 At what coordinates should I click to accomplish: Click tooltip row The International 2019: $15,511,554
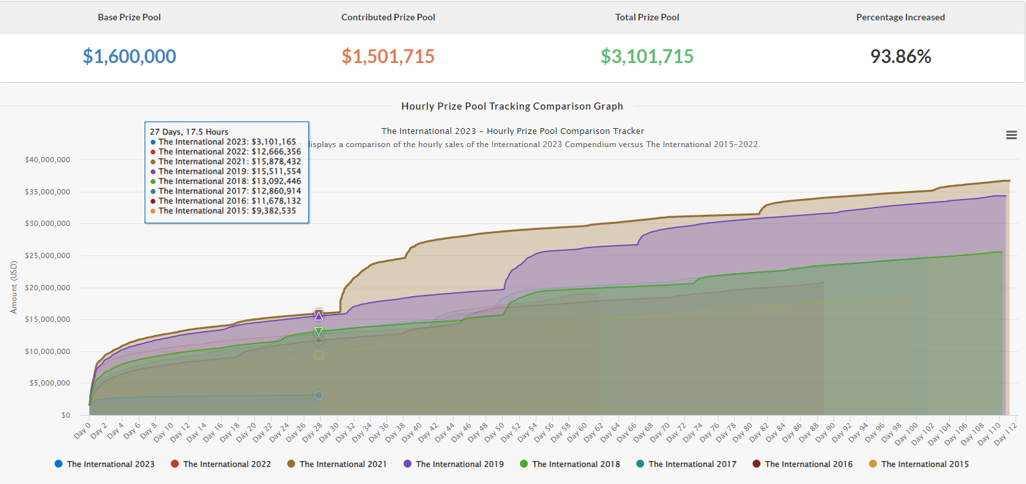[225, 171]
